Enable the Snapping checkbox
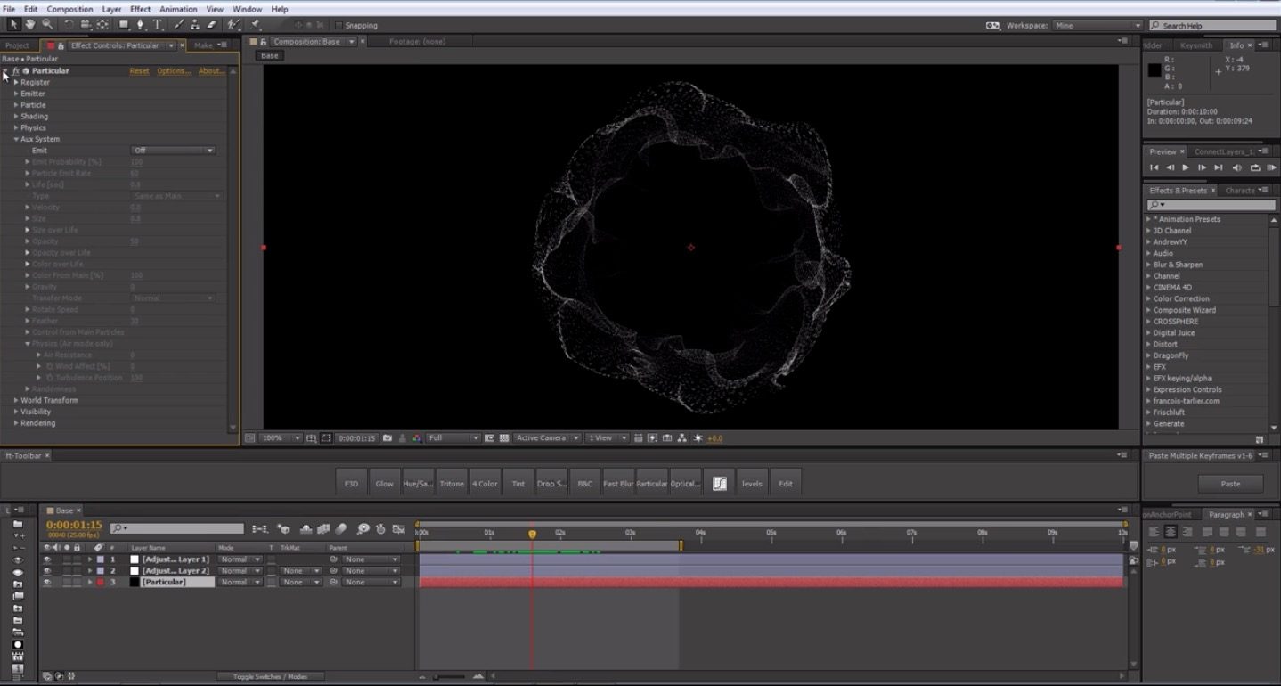Viewport: 1281px width, 686px height. pos(339,25)
